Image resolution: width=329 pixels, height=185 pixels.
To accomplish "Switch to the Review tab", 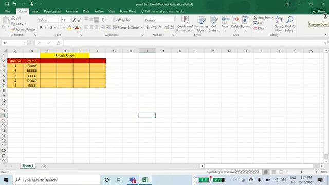I will pyautogui.click(x=99, y=11).
